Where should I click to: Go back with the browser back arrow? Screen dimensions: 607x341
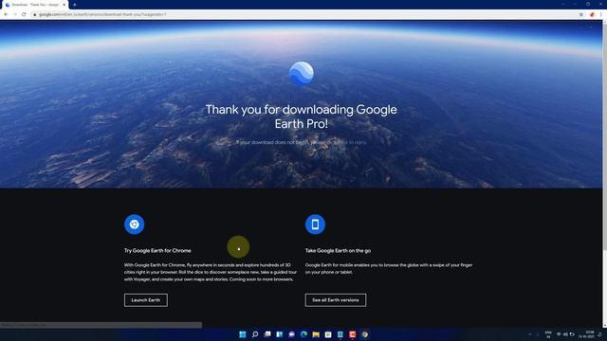6,14
